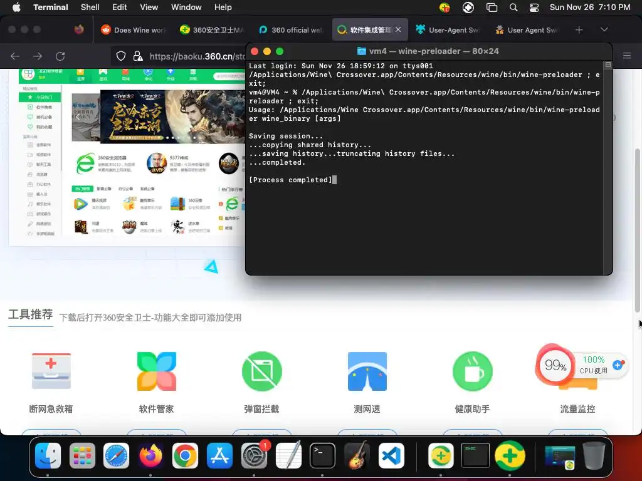Launch Safari from the Dock

[116, 455]
